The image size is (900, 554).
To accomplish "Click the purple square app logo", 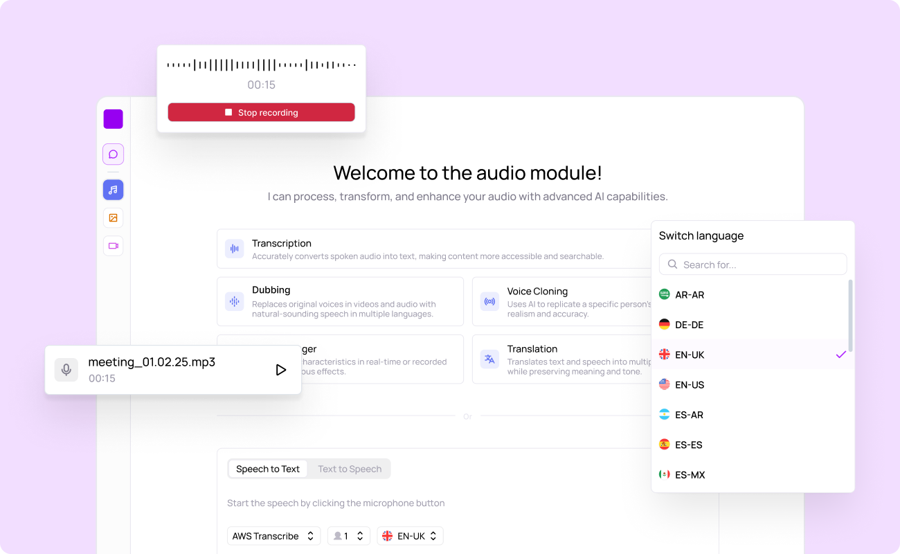I will pyautogui.click(x=113, y=119).
